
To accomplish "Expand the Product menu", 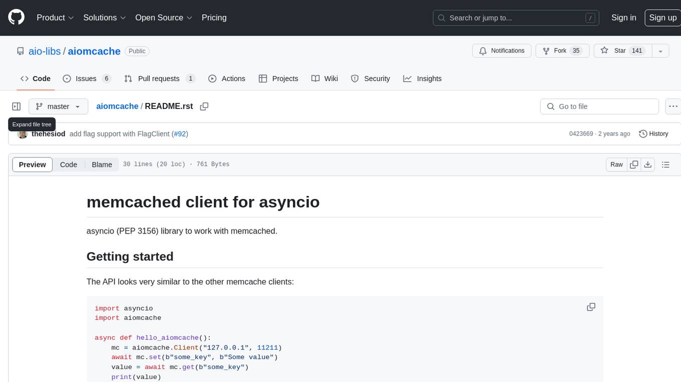I will pyautogui.click(x=55, y=17).
